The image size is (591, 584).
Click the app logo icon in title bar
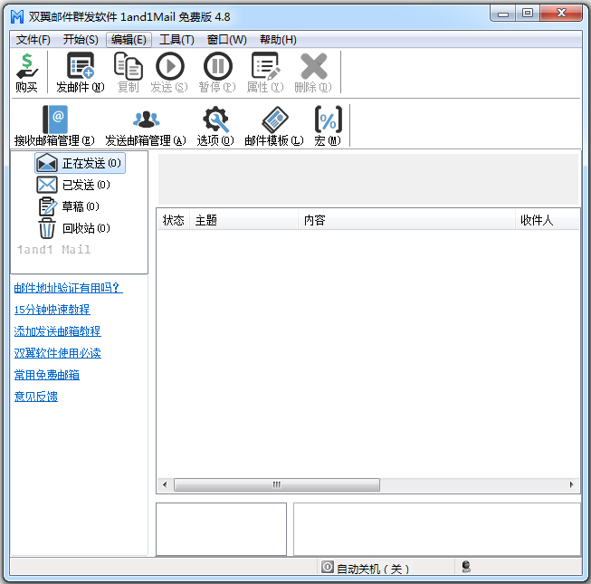coord(17,16)
